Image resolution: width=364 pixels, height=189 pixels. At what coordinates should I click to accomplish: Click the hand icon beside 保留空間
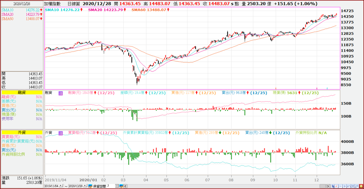point(90,186)
